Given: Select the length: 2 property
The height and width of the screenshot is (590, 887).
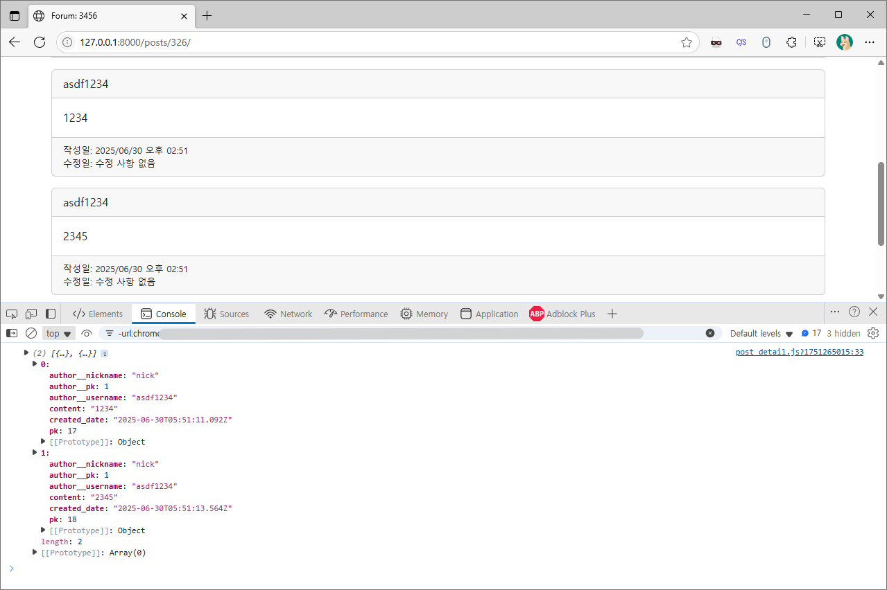Looking at the screenshot, I should (x=62, y=542).
